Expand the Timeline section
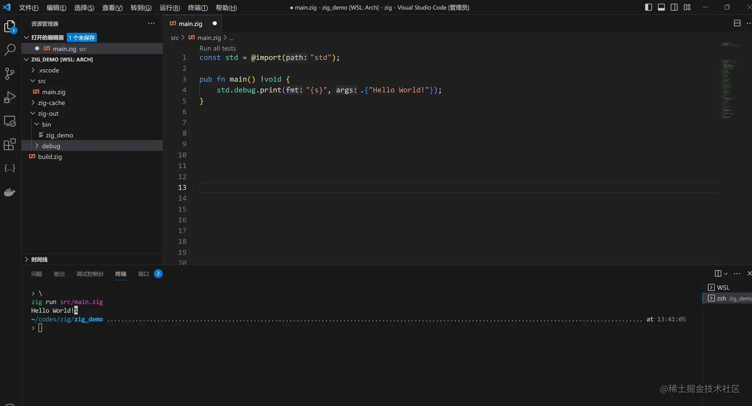752x406 pixels. [x=26, y=260]
